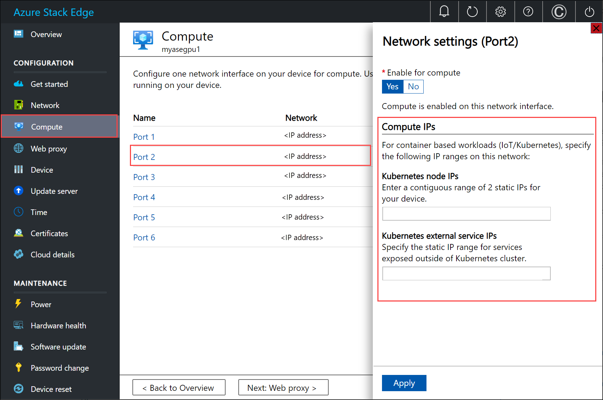Click the help question mark icon
The image size is (603, 400).
coord(528,11)
